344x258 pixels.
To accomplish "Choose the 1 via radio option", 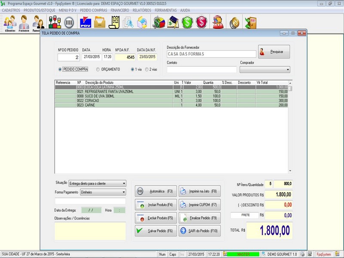I will pos(136,69).
